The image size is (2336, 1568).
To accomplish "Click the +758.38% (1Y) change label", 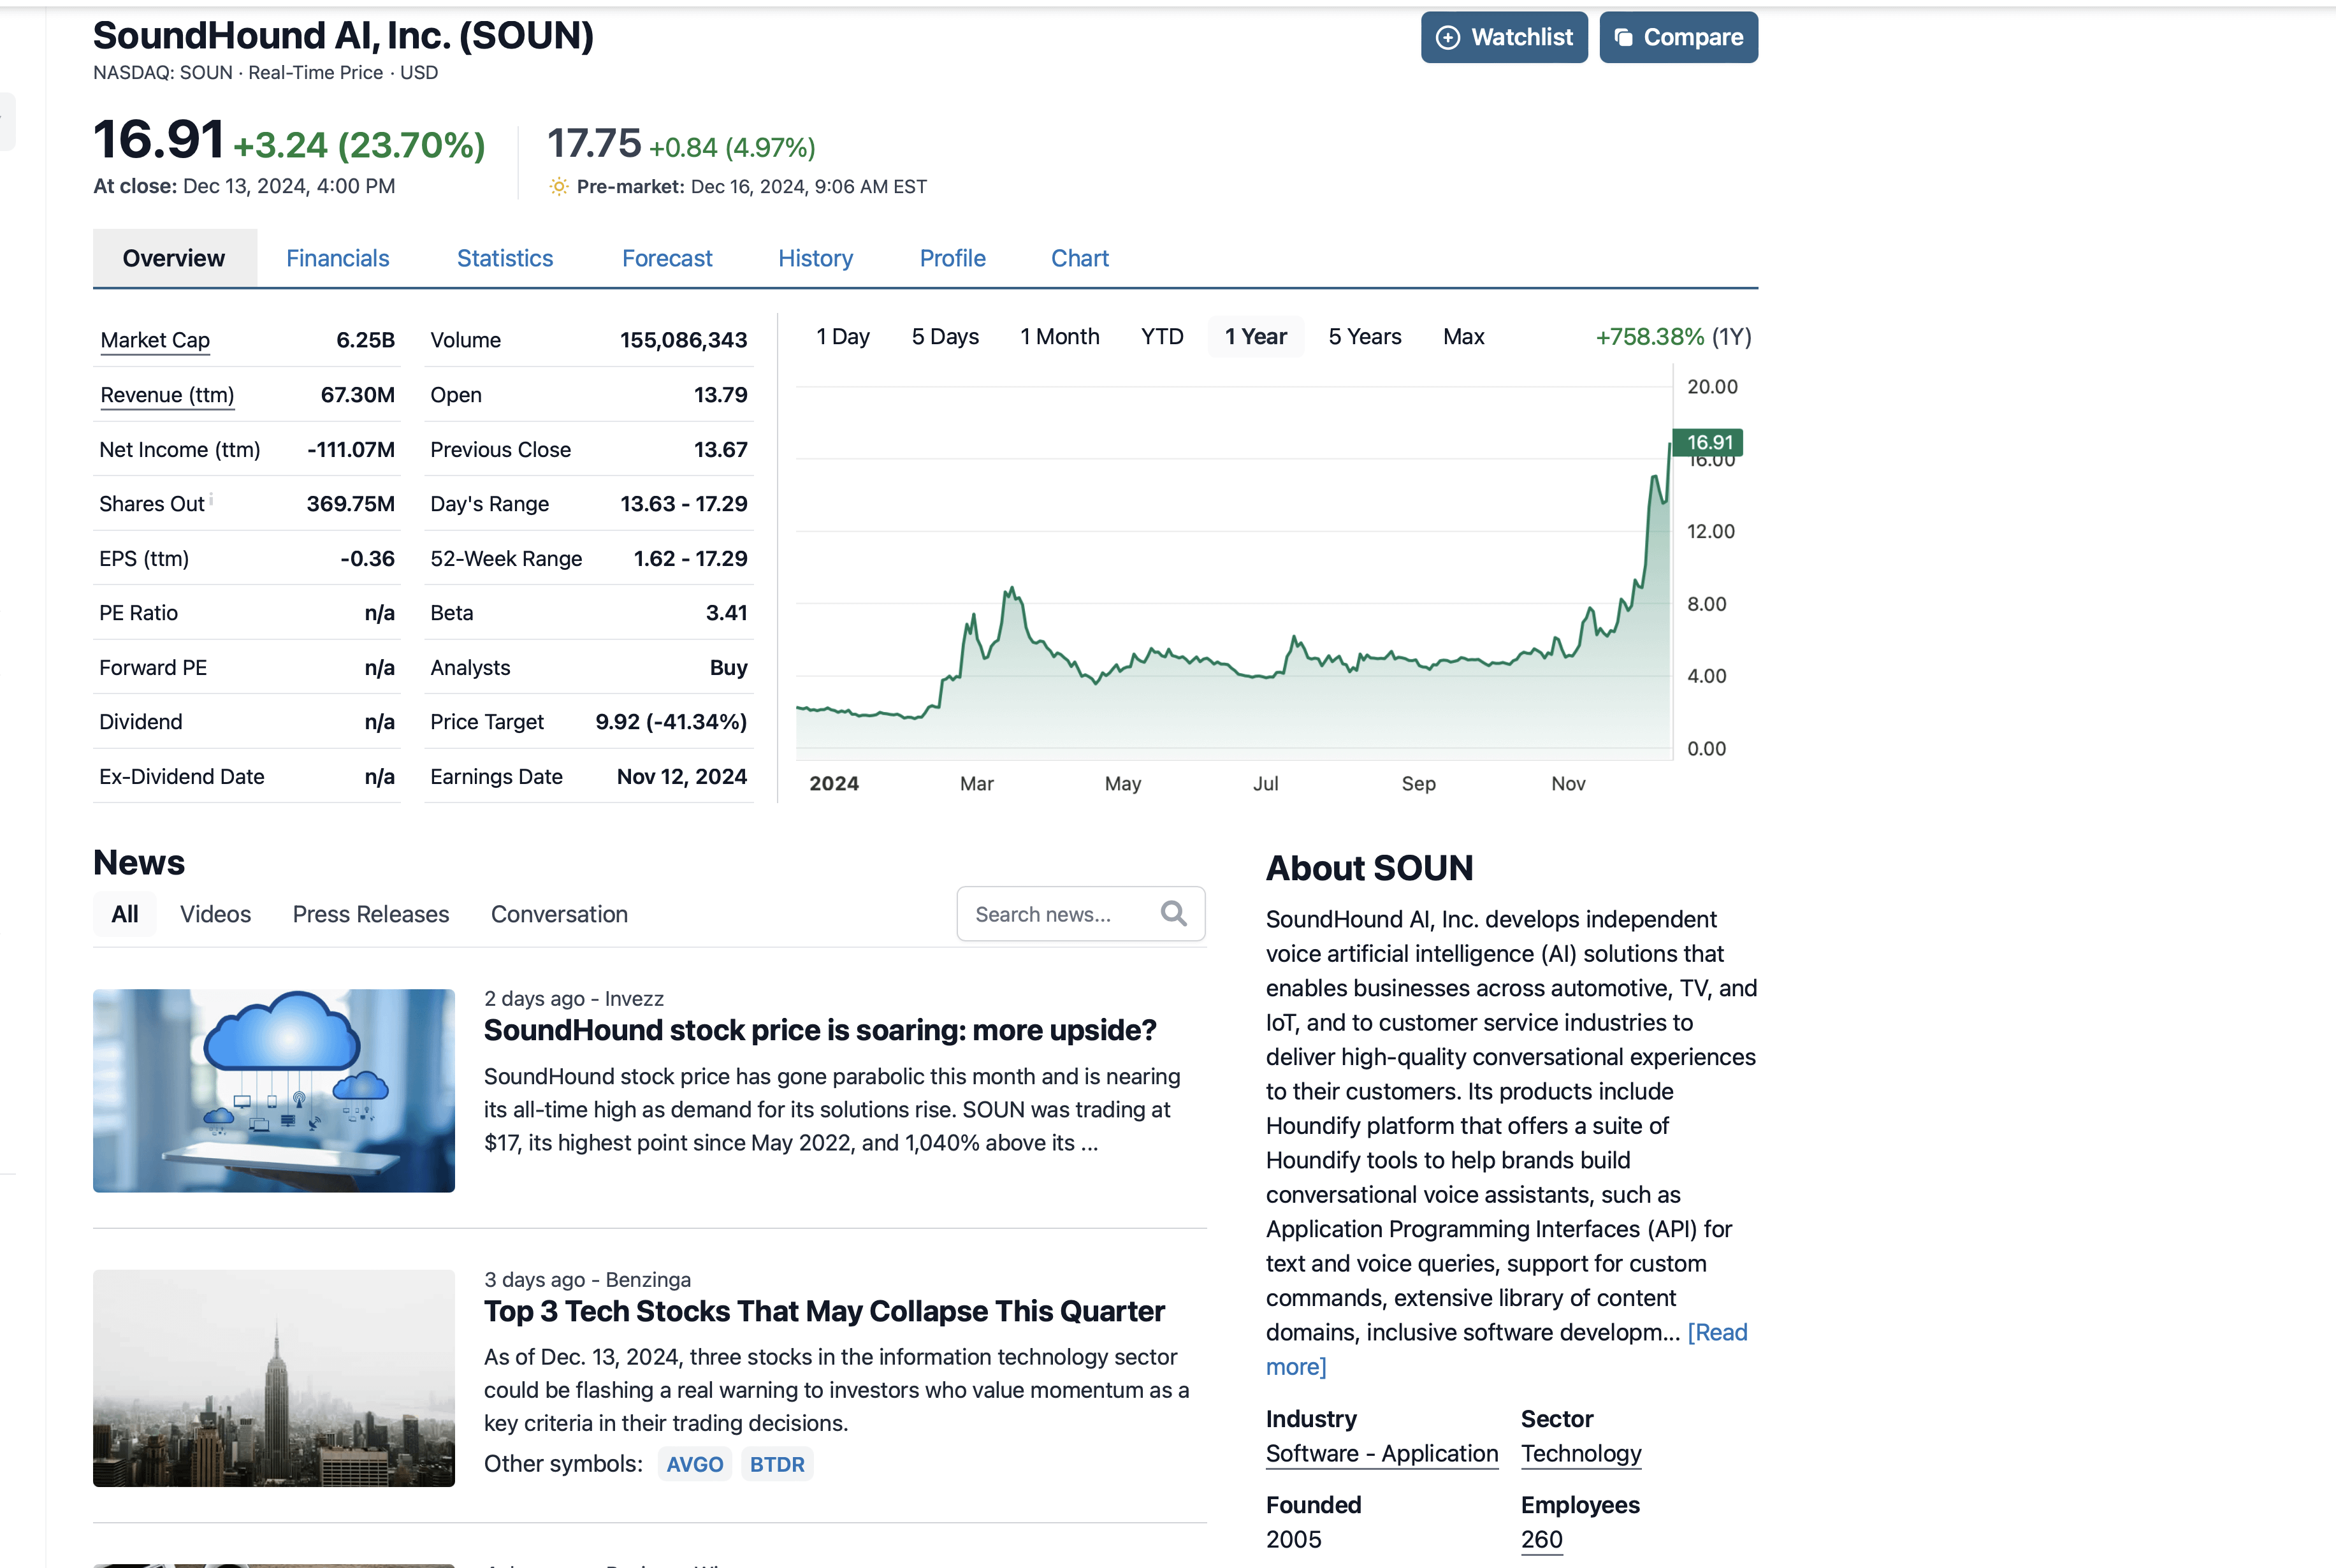I will pyautogui.click(x=1673, y=337).
